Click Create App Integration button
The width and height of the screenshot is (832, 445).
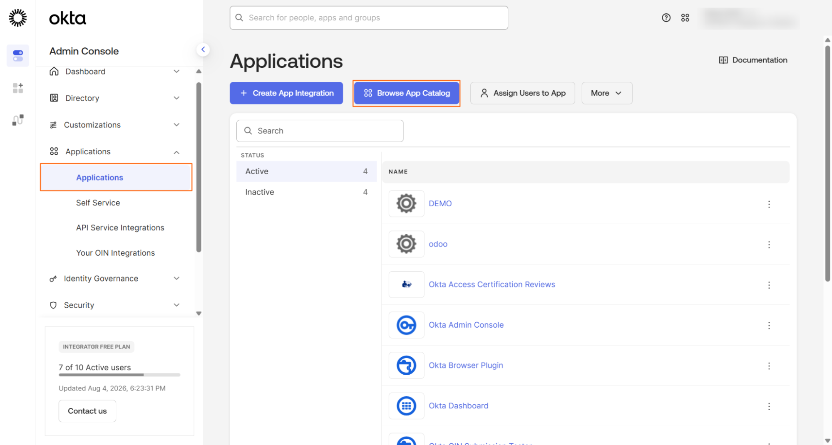286,93
